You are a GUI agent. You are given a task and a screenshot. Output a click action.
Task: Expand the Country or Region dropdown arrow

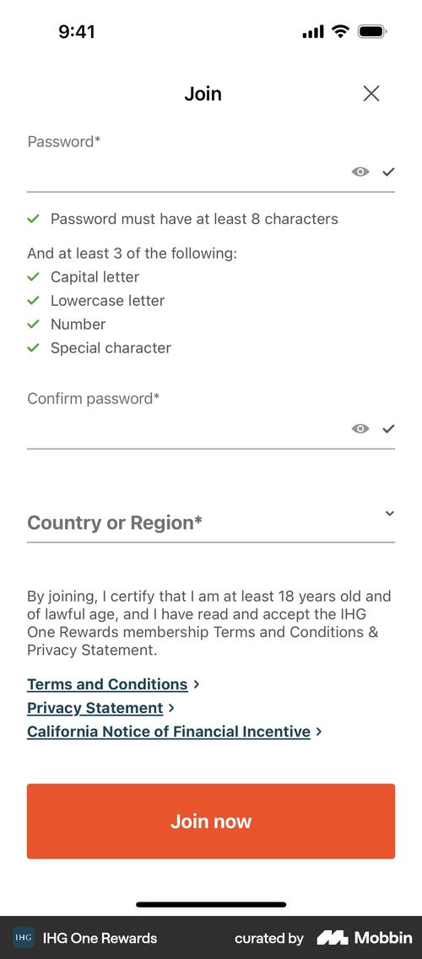click(x=390, y=513)
